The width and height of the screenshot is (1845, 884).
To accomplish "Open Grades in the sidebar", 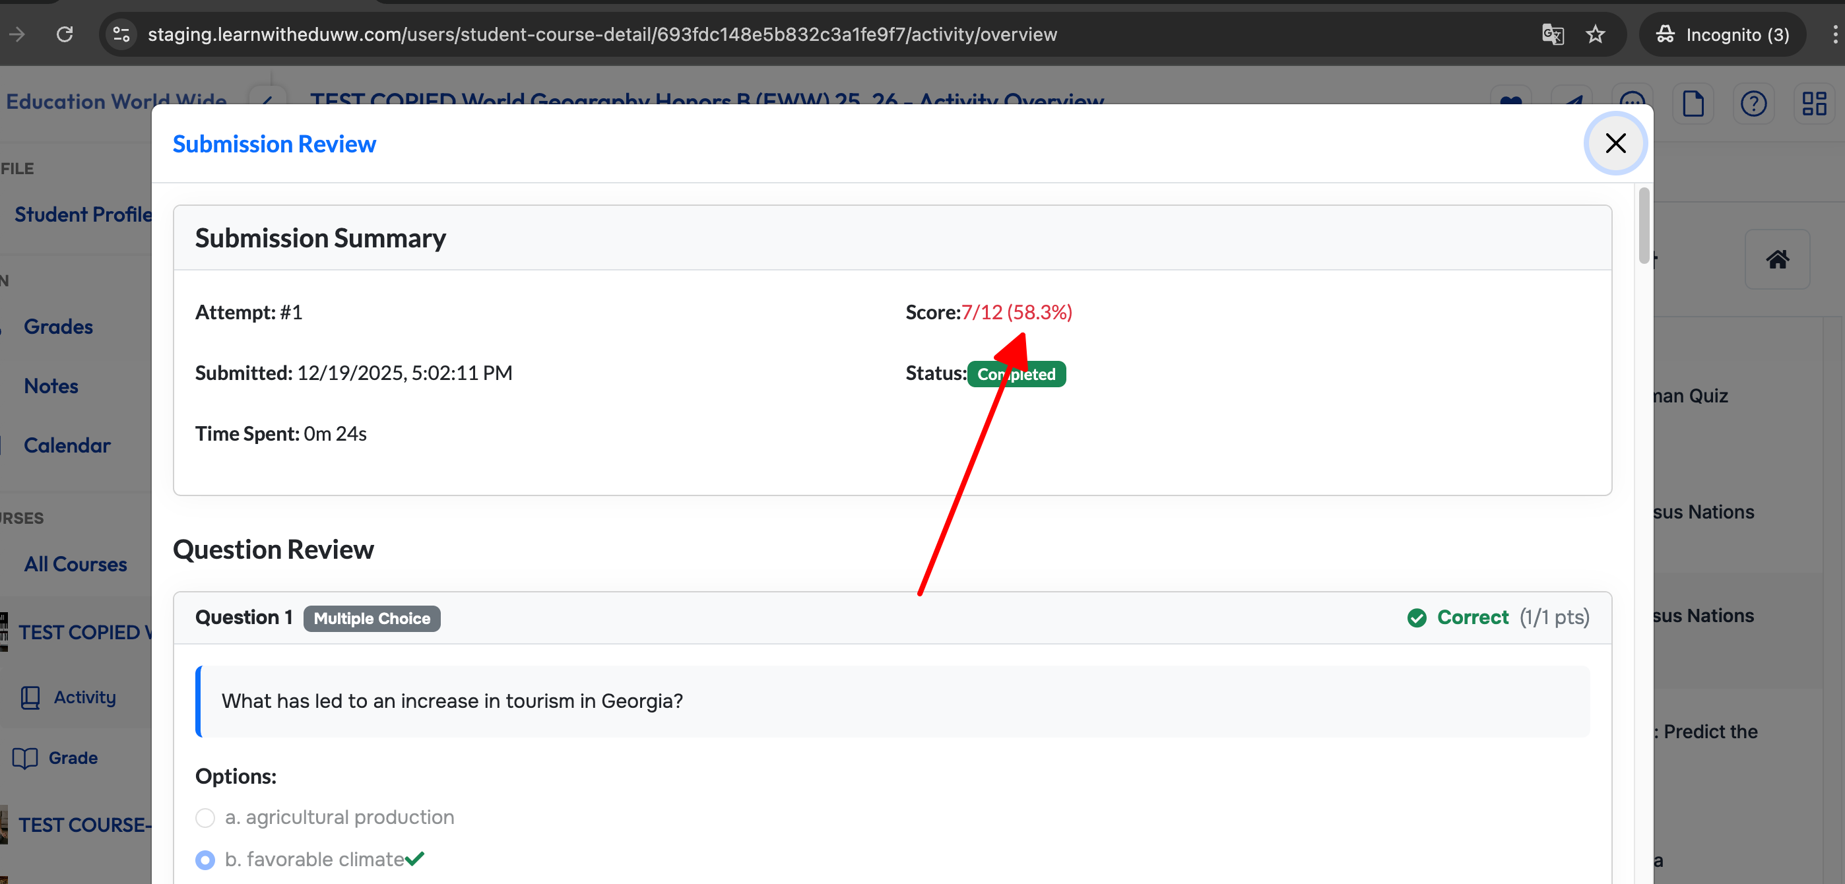I will tap(58, 327).
